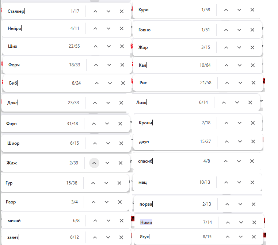Viewport: 278px width, 245px height.
Task: Jump to next match for Нейро
Action: point(108,28)
